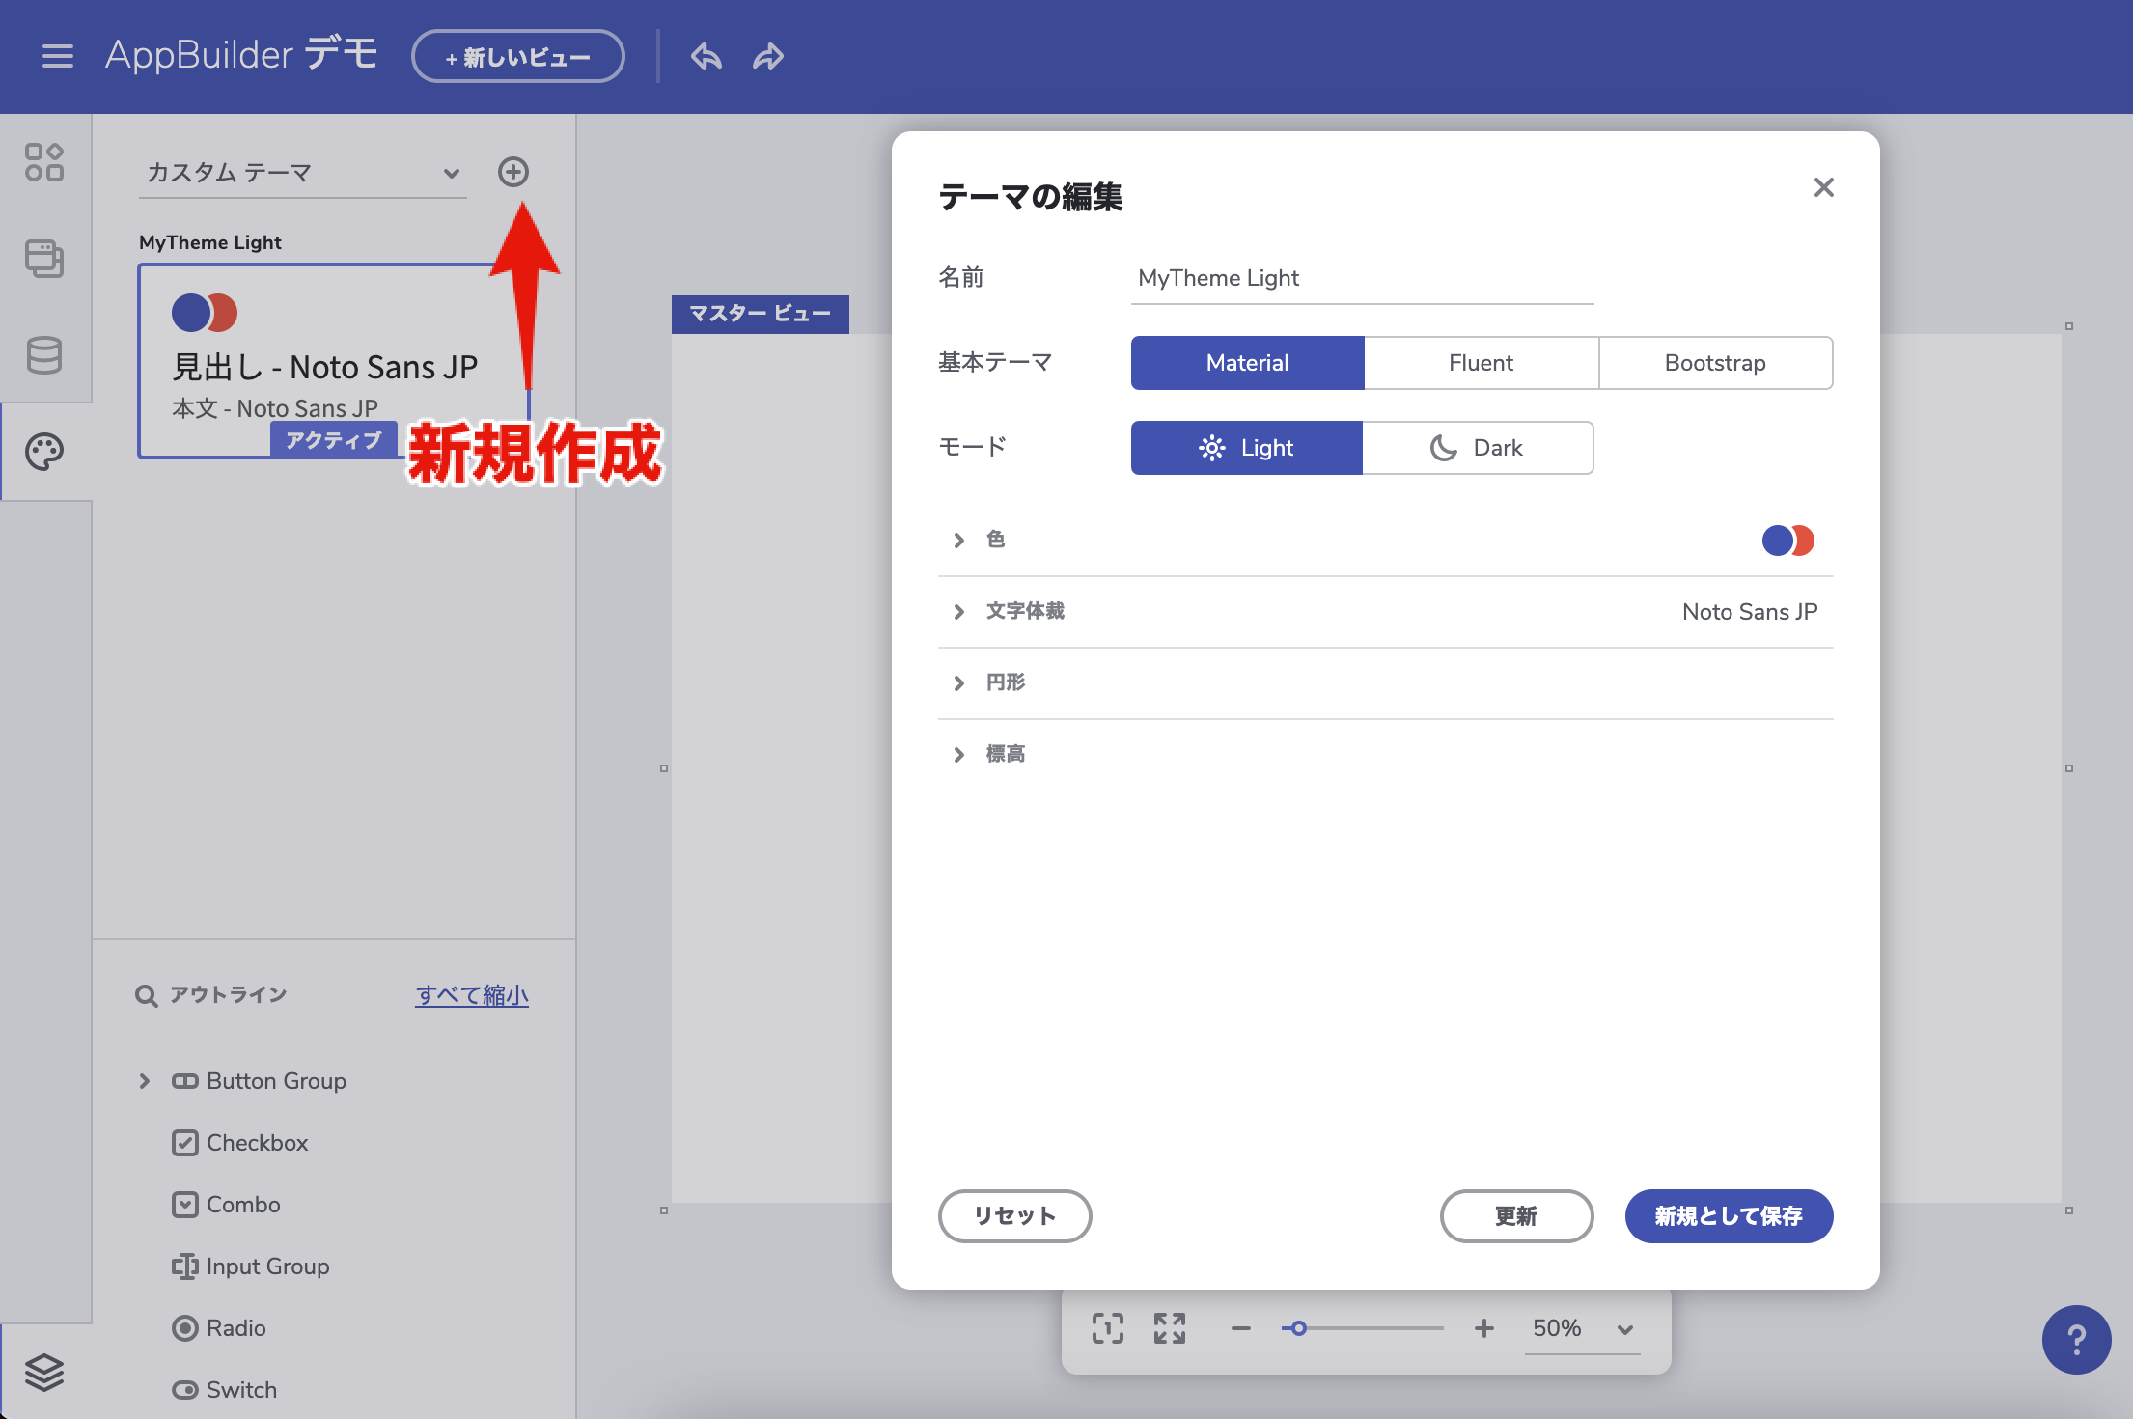The image size is (2133, 1419).
Task: Click the マスタービュー tab label
Action: click(x=760, y=314)
